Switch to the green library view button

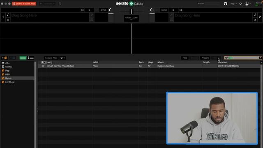[23, 58]
